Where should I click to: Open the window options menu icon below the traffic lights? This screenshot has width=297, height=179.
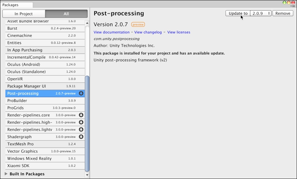point(292,6)
